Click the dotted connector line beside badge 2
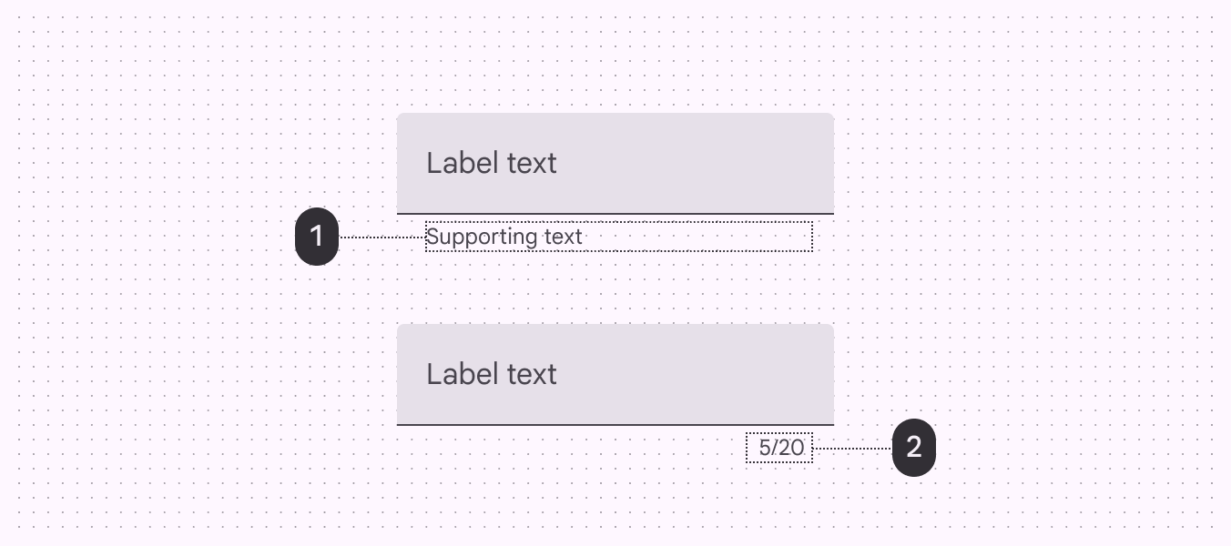Viewport: 1231px width, 546px height. point(852,449)
